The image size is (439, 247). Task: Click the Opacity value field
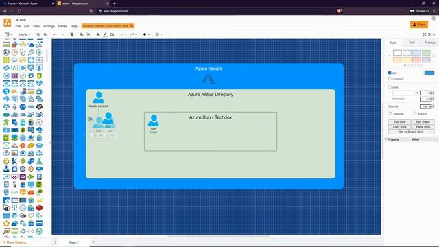(x=426, y=106)
